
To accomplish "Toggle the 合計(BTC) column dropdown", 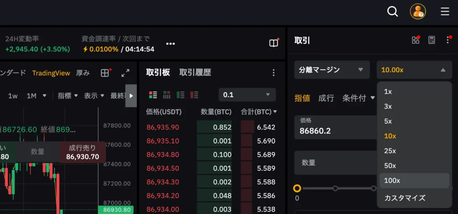I will click(x=275, y=111).
